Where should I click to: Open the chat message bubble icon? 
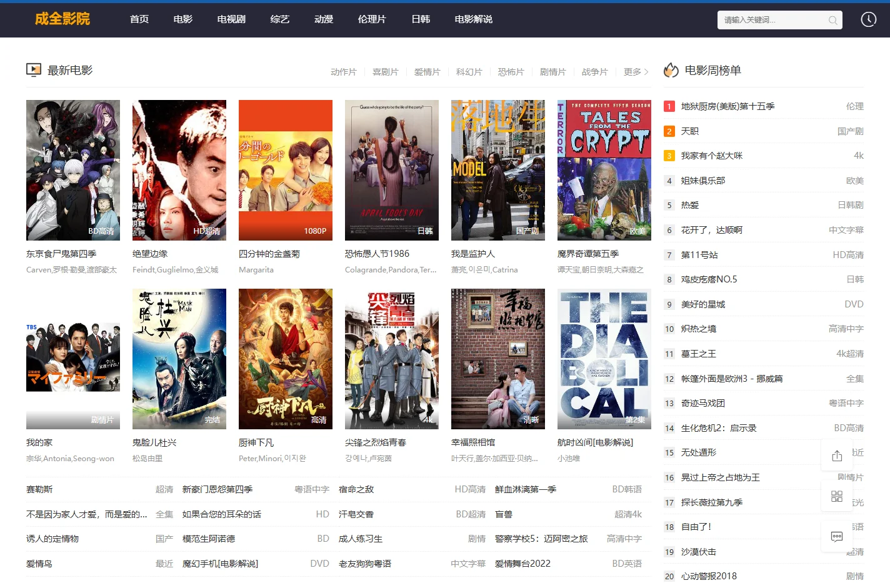pos(837,536)
